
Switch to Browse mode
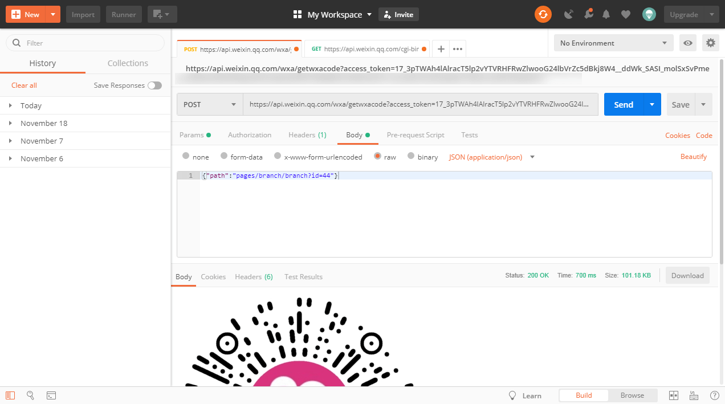[632, 395]
